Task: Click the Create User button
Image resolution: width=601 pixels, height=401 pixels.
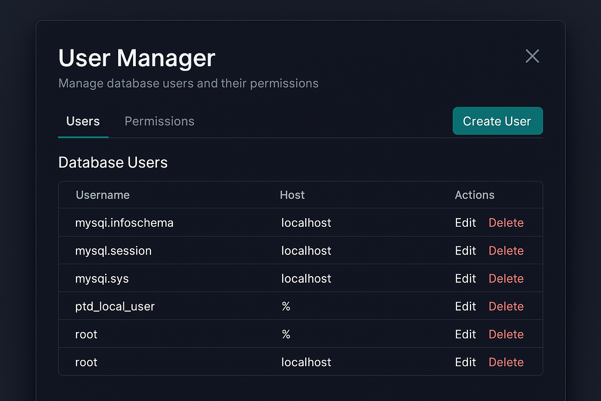Action: 497,121
